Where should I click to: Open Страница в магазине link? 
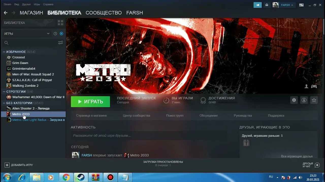coord(91,116)
